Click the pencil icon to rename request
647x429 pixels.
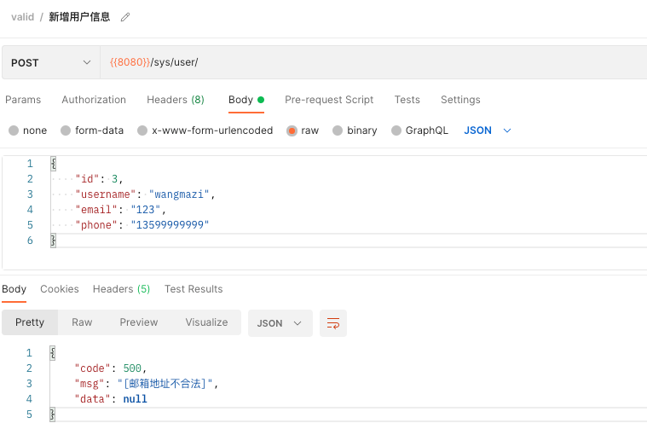click(125, 17)
